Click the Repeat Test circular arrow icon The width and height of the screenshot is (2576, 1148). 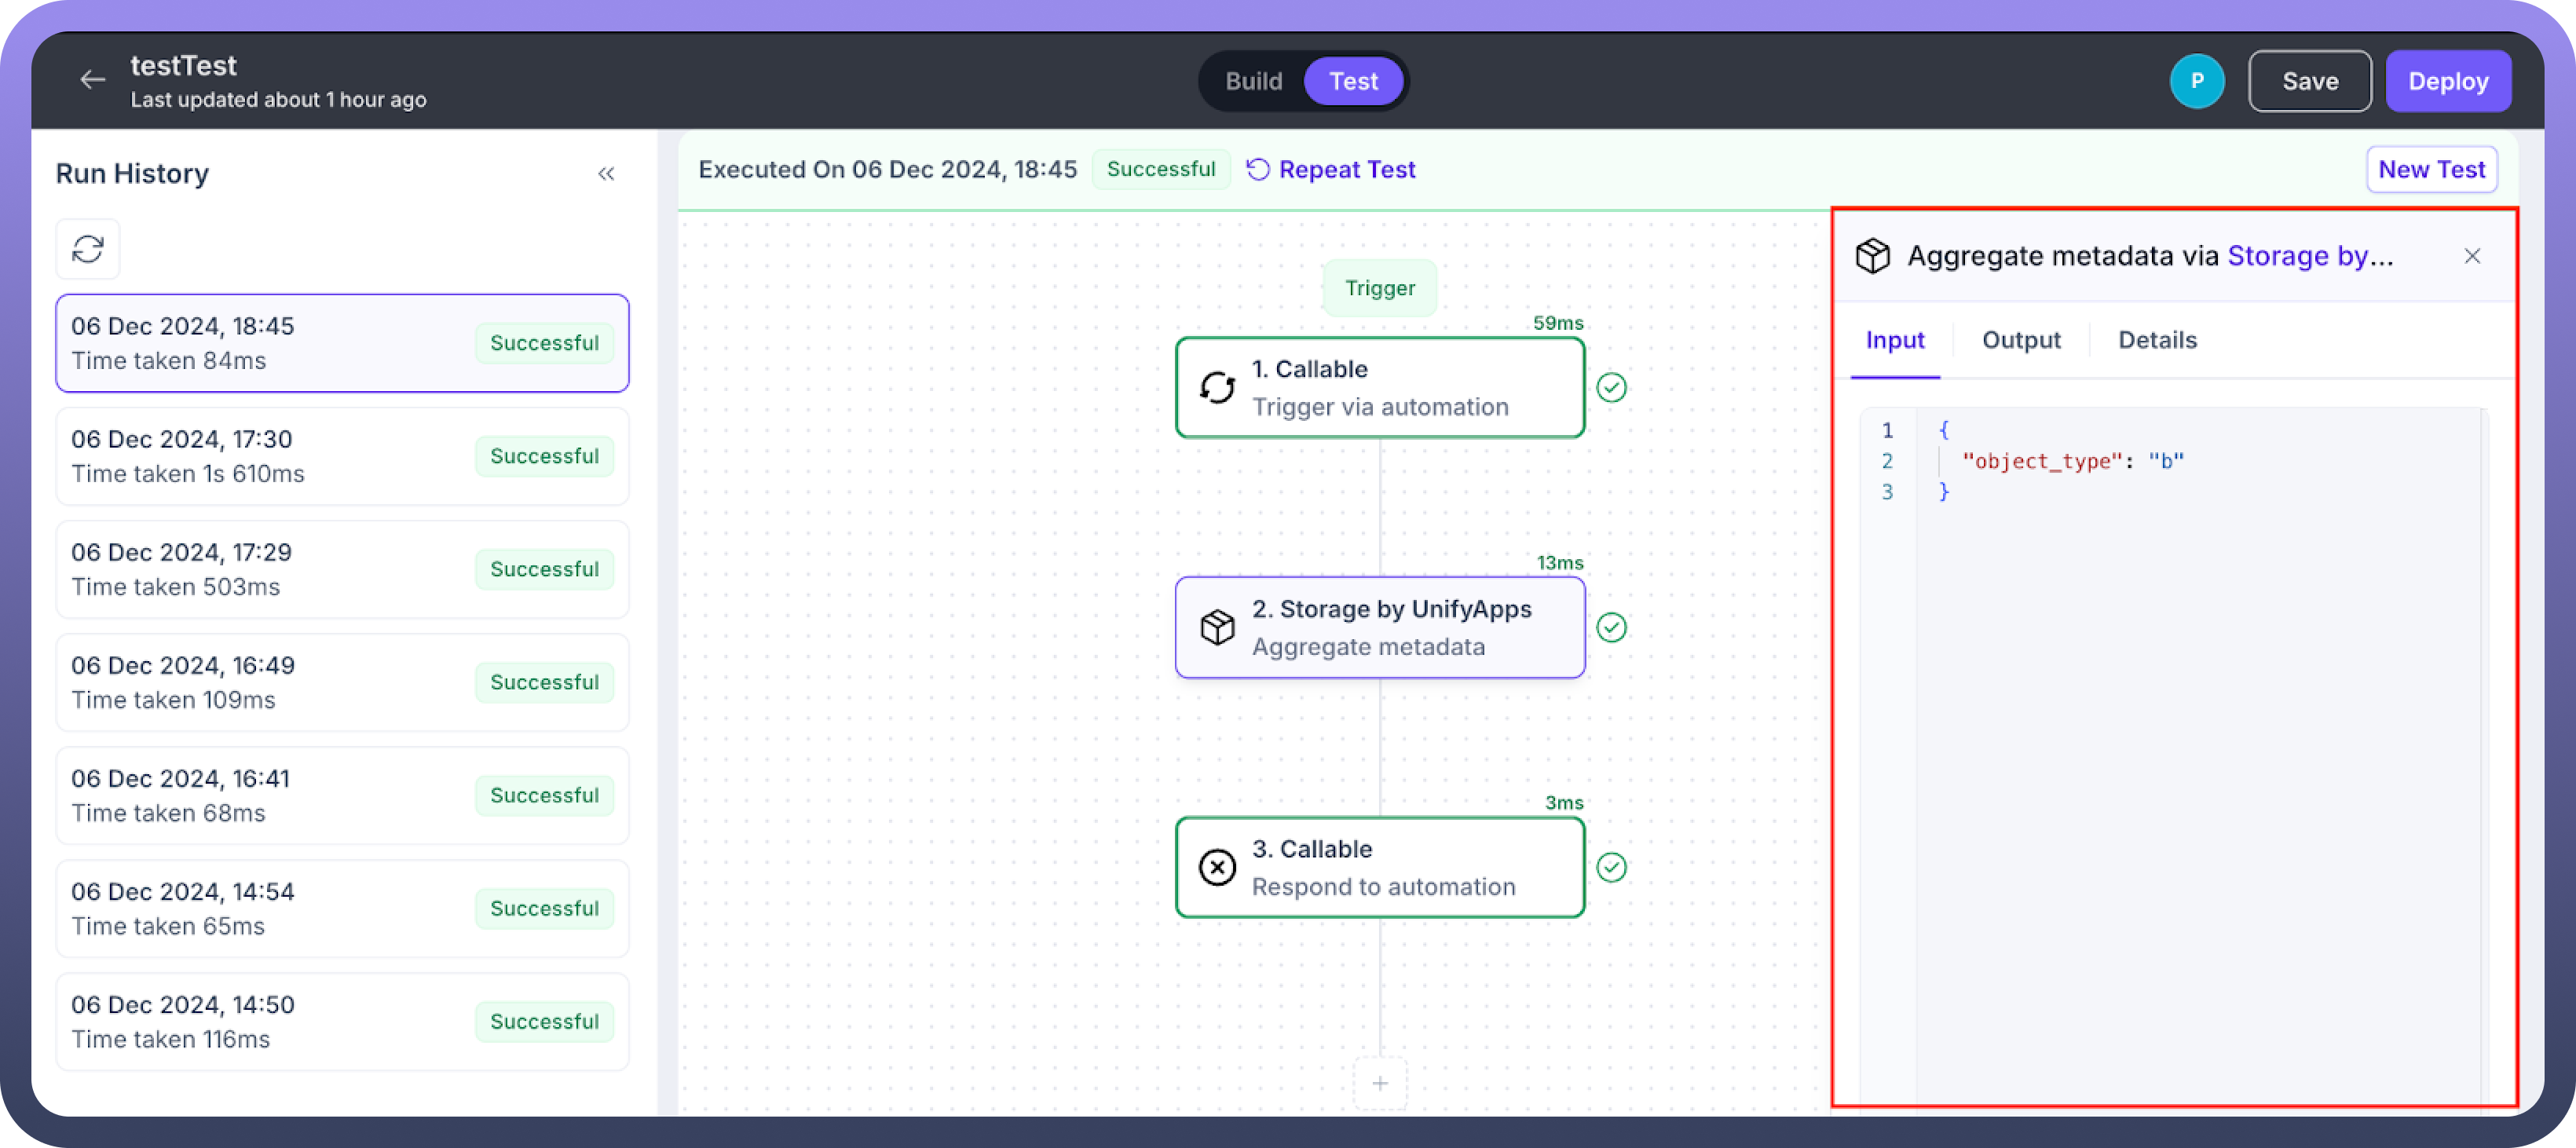1258,170
